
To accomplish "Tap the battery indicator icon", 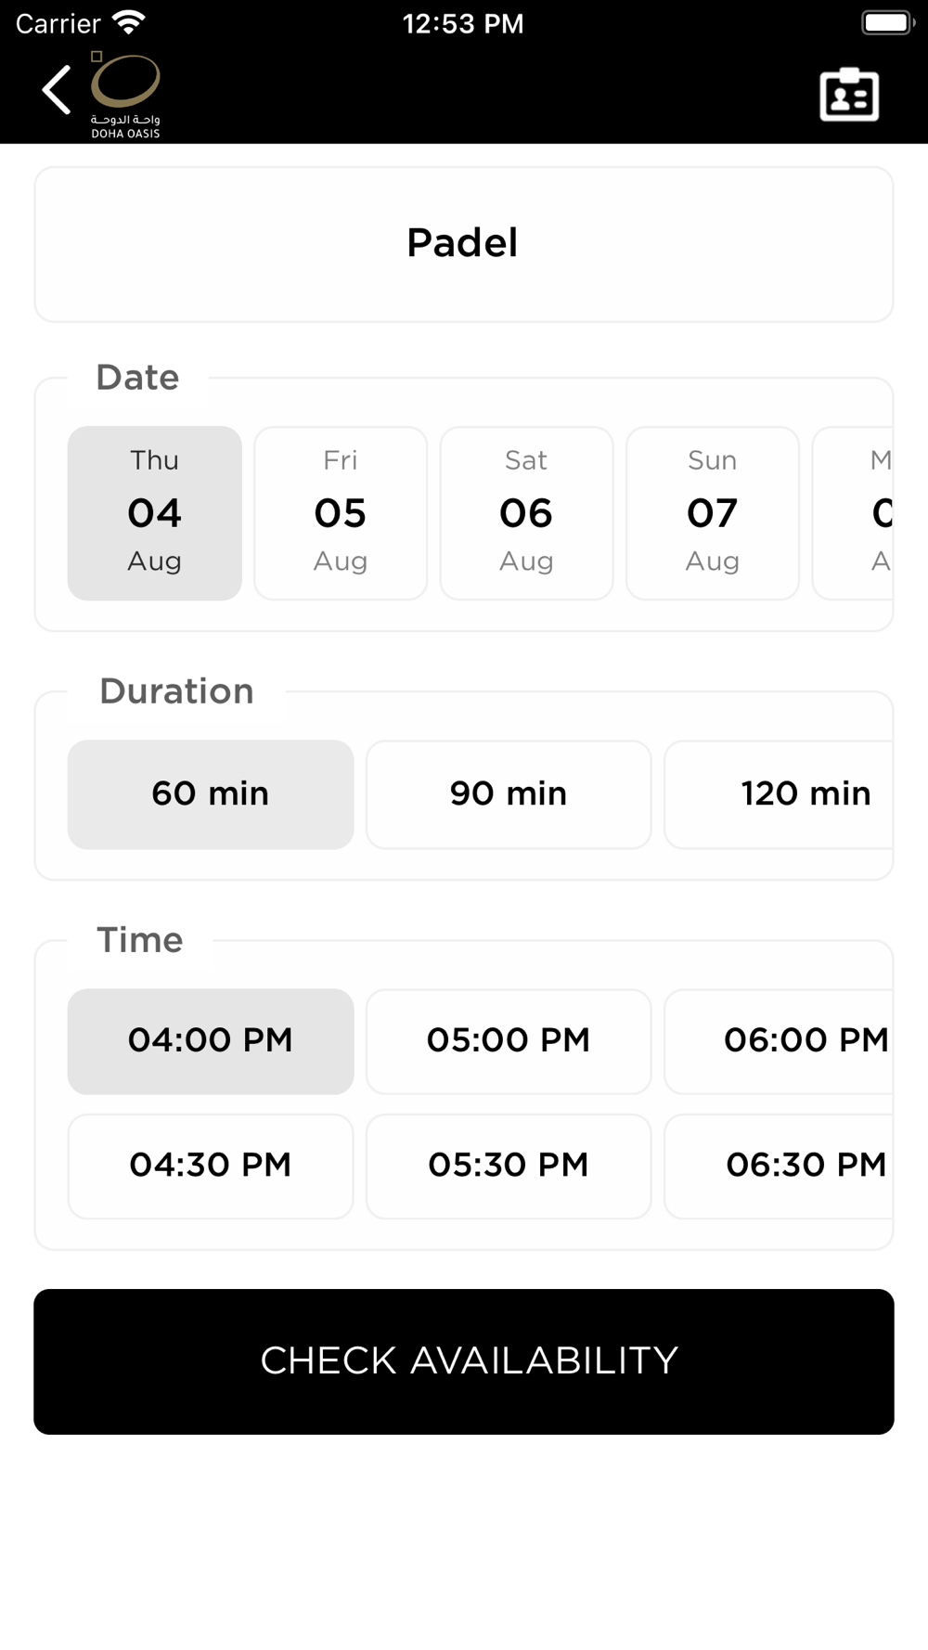I will click(888, 22).
